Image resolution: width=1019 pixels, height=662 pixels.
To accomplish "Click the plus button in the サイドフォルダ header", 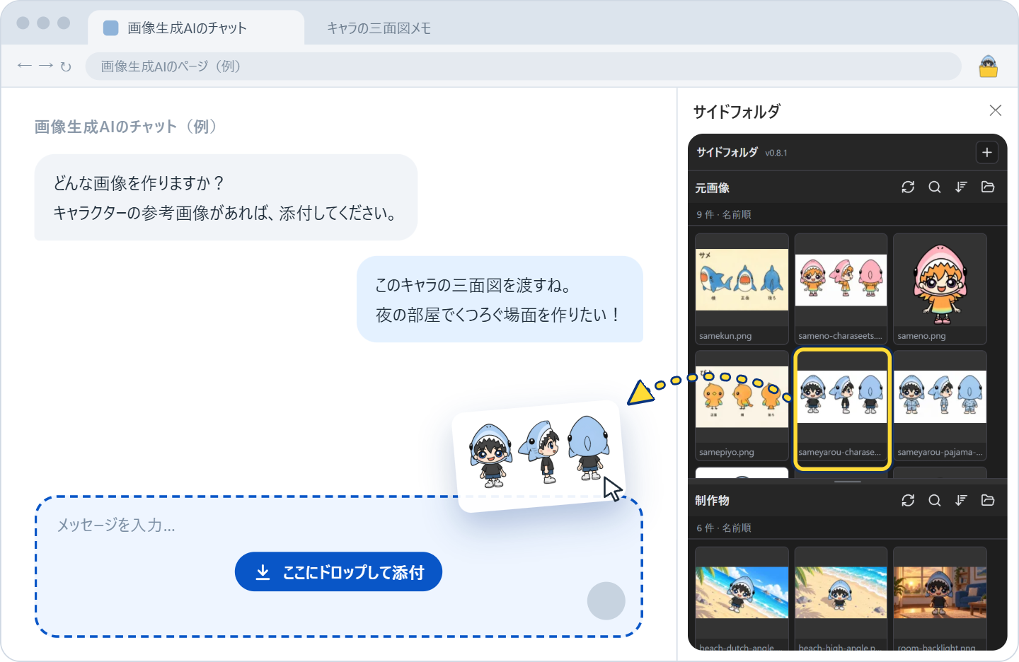I will click(987, 152).
